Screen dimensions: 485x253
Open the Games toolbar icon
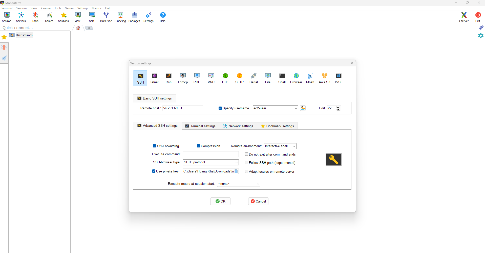click(x=49, y=17)
